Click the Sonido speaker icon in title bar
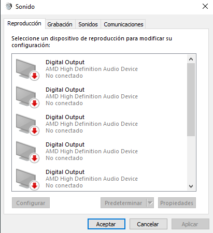213x233 pixels. (x=9, y=7)
